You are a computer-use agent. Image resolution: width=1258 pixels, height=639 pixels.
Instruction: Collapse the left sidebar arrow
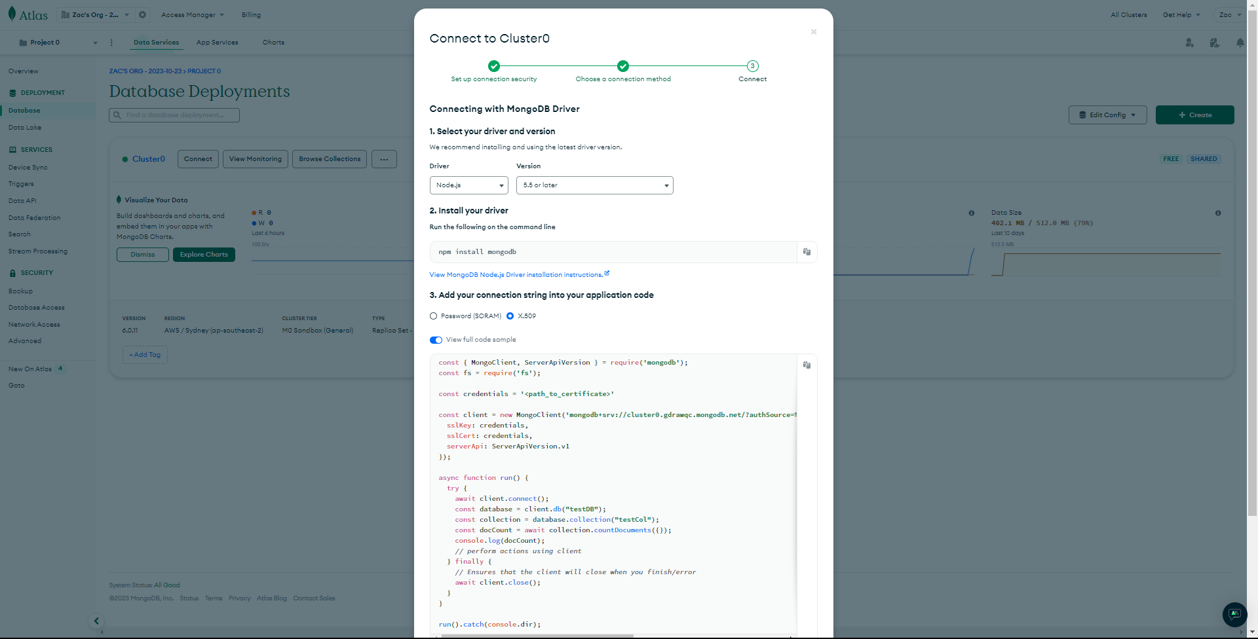pyautogui.click(x=96, y=621)
